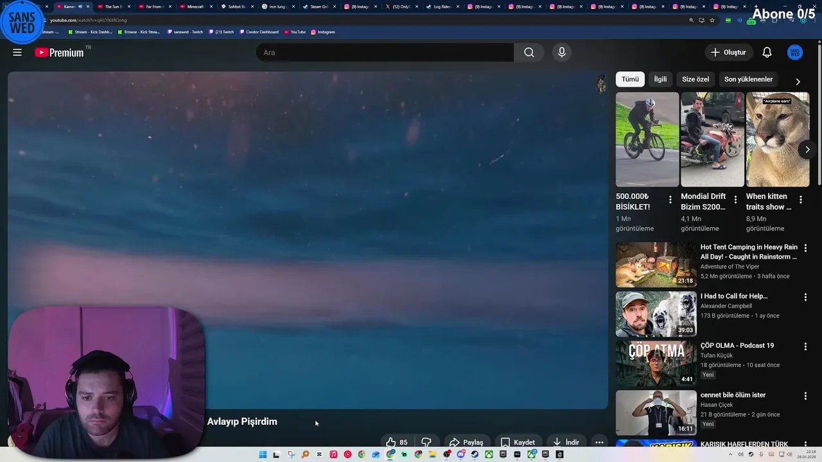Bookmark this page with star icon
This screenshot has width=822, height=462.
coord(712,20)
